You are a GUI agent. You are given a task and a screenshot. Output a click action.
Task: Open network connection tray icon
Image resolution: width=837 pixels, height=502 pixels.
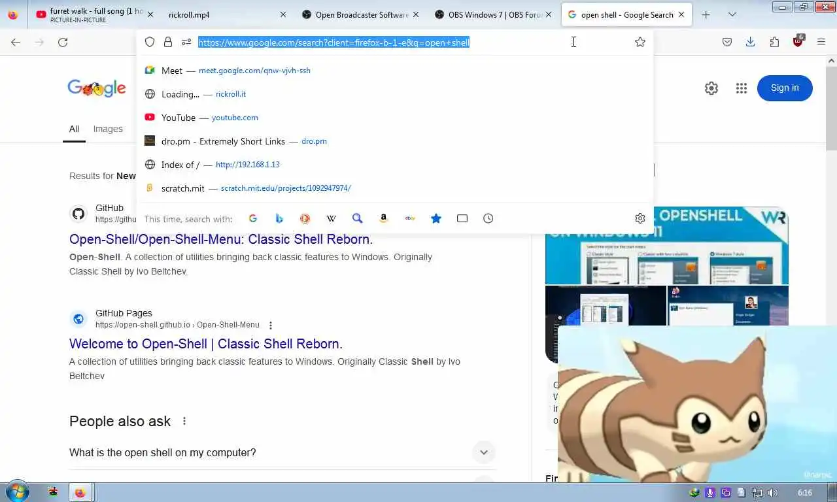[757, 493]
